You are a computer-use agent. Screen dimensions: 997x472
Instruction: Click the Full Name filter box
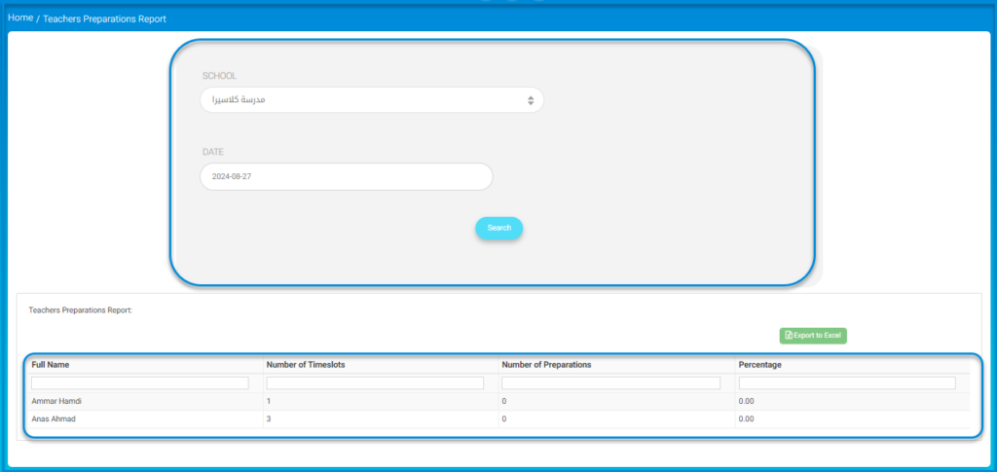click(x=140, y=383)
